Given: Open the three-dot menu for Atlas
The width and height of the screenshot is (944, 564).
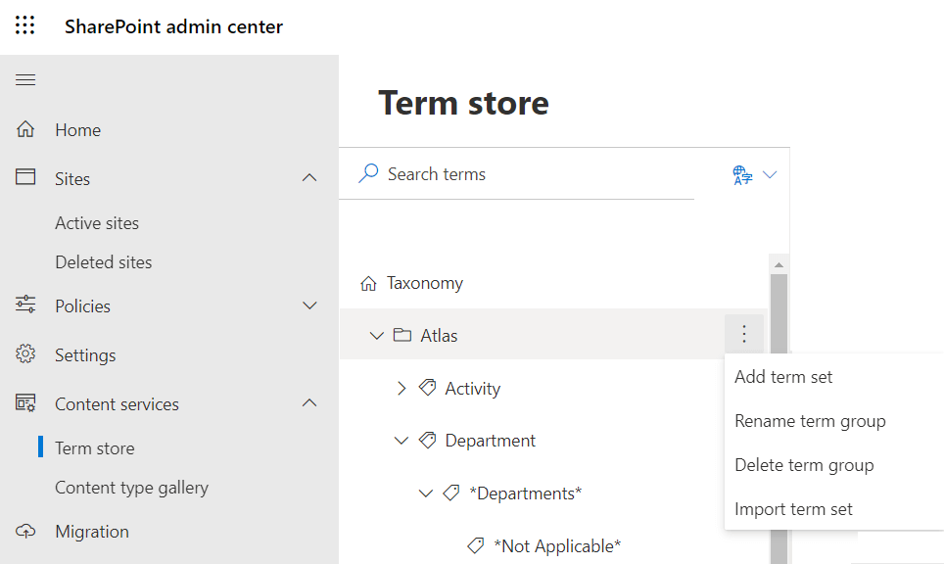Looking at the screenshot, I should pos(744,334).
